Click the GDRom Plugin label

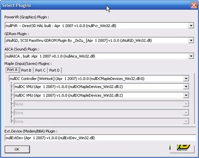[x=17, y=34]
